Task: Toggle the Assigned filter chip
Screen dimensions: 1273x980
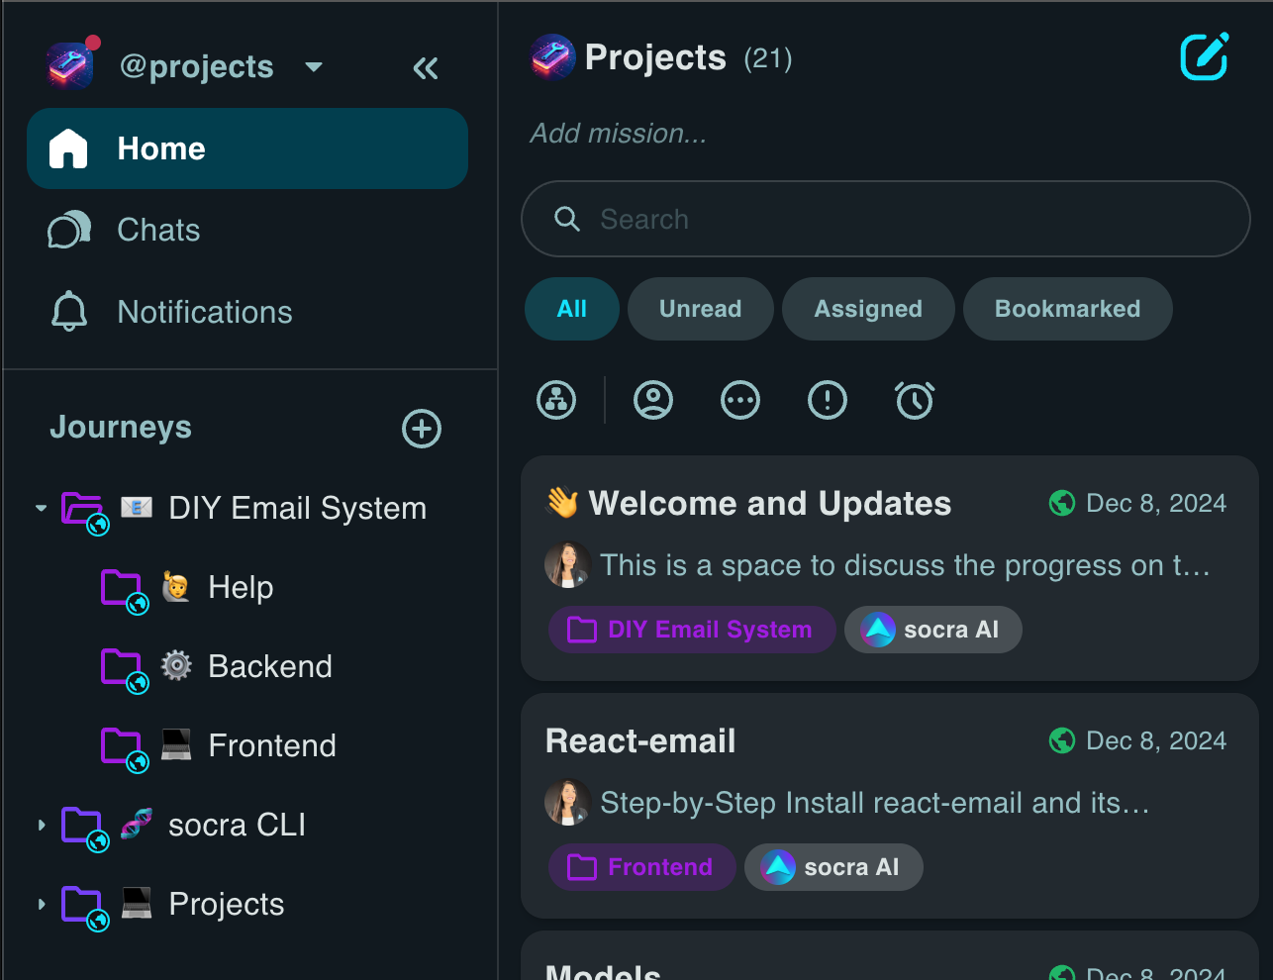Action: 868,309
